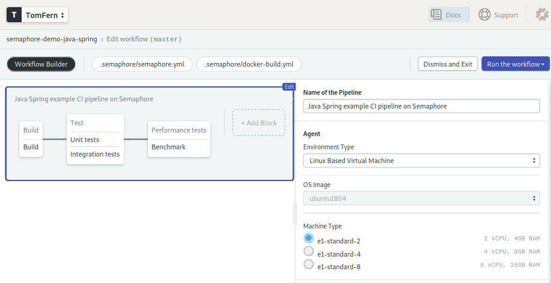
Task: Open the Support link
Action: (x=498, y=15)
